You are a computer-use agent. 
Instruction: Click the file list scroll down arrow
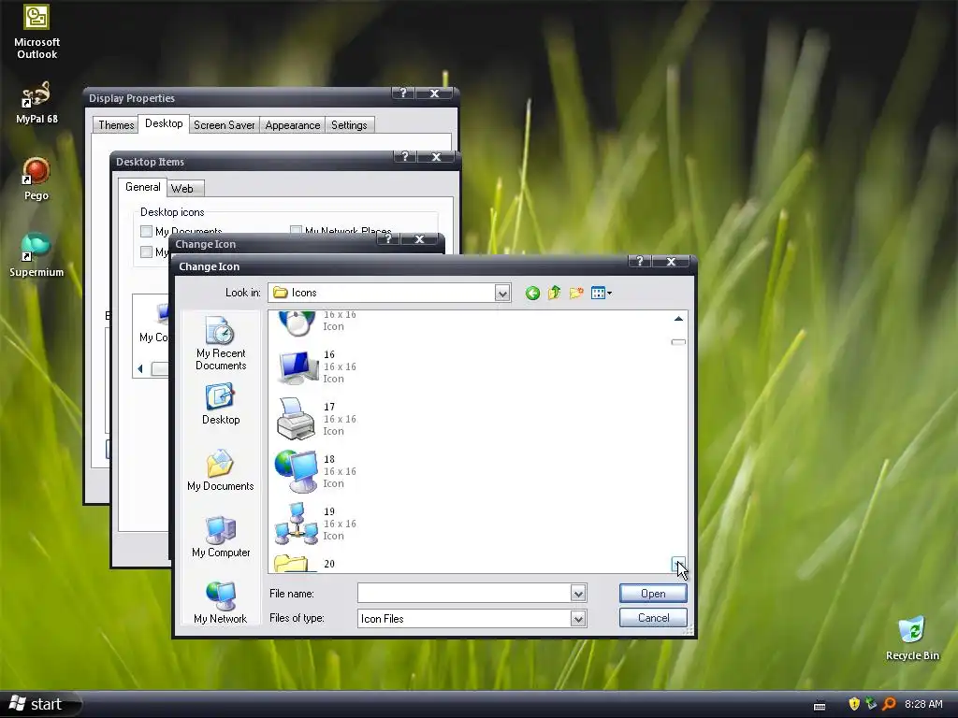[x=678, y=564]
